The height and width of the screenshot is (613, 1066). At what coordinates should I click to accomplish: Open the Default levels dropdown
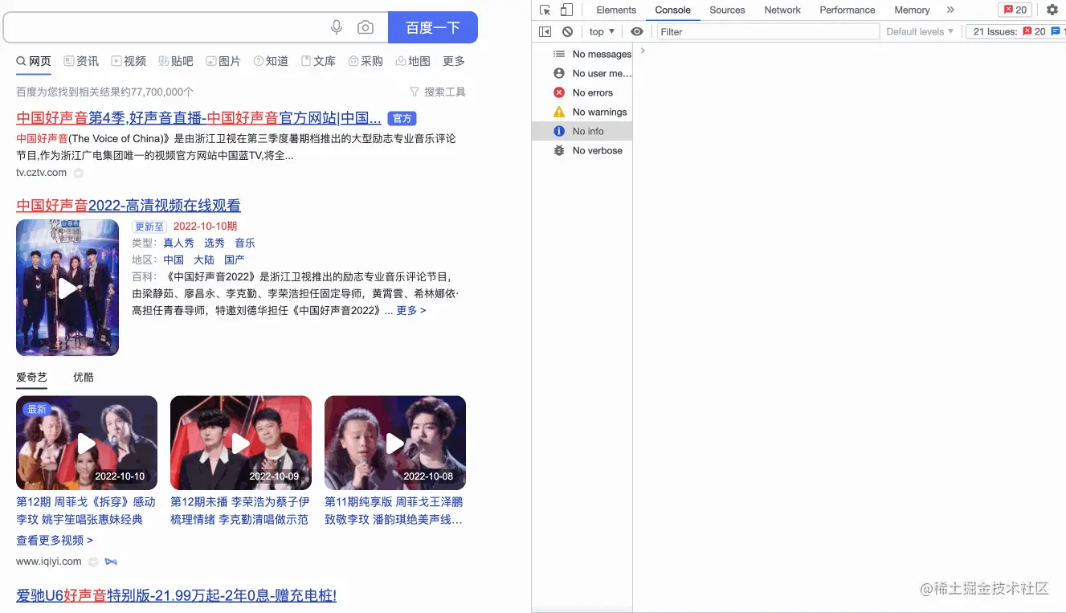coord(920,32)
